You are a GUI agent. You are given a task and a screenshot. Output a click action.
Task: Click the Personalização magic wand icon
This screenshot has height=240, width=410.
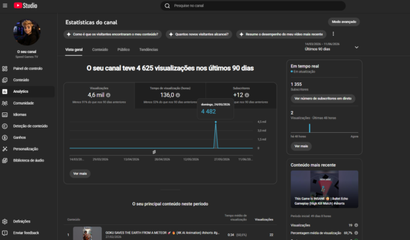tap(5, 149)
